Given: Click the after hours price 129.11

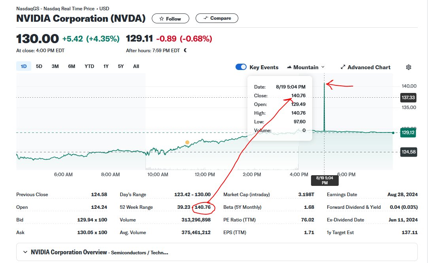Looking at the screenshot, I should (x=140, y=38).
